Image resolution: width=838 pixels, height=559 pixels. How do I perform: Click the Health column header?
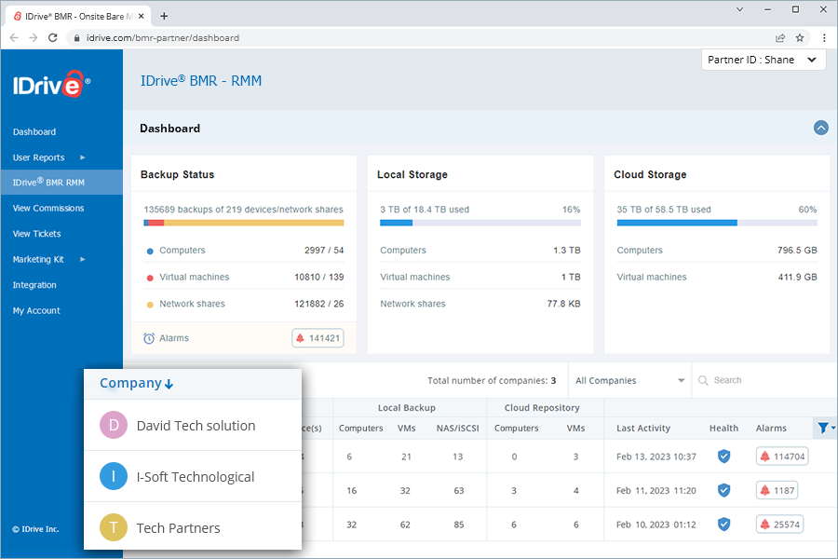click(723, 428)
